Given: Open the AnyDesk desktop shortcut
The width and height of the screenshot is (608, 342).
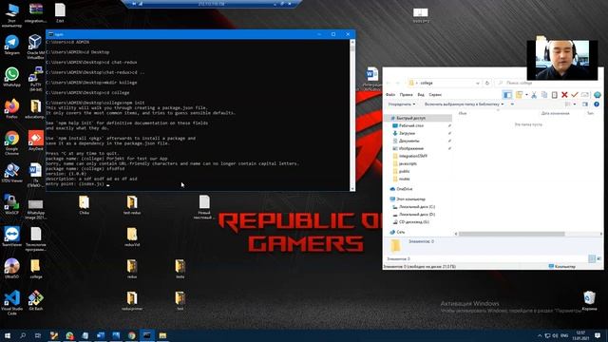Looking at the screenshot, I should [x=36, y=141].
